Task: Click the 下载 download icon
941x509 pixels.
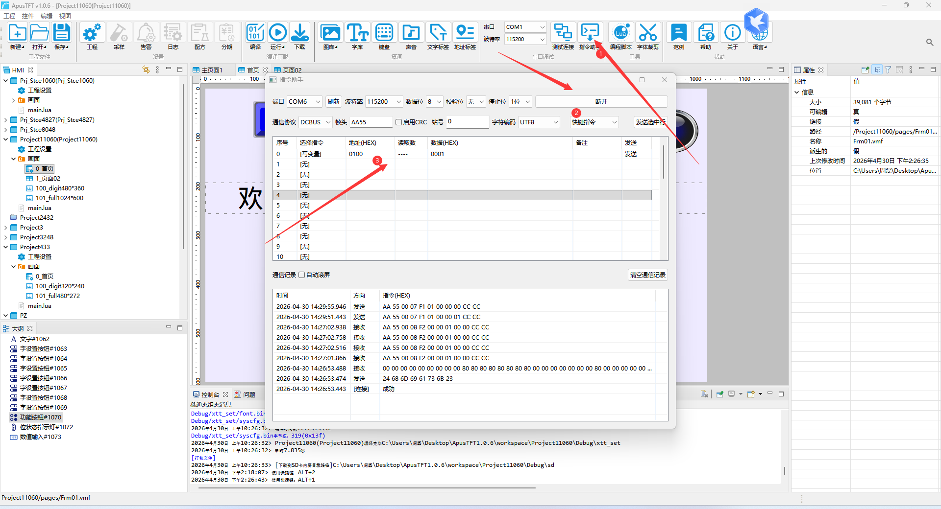Action: coord(299,33)
